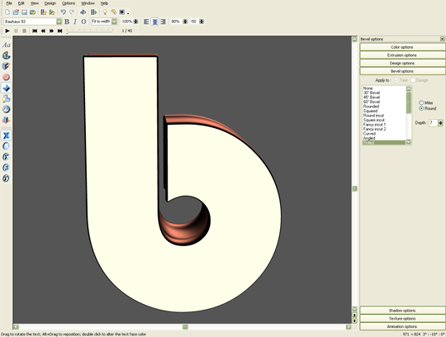
Task: Adjust the bevel Depth stepper
Action: coord(440,123)
